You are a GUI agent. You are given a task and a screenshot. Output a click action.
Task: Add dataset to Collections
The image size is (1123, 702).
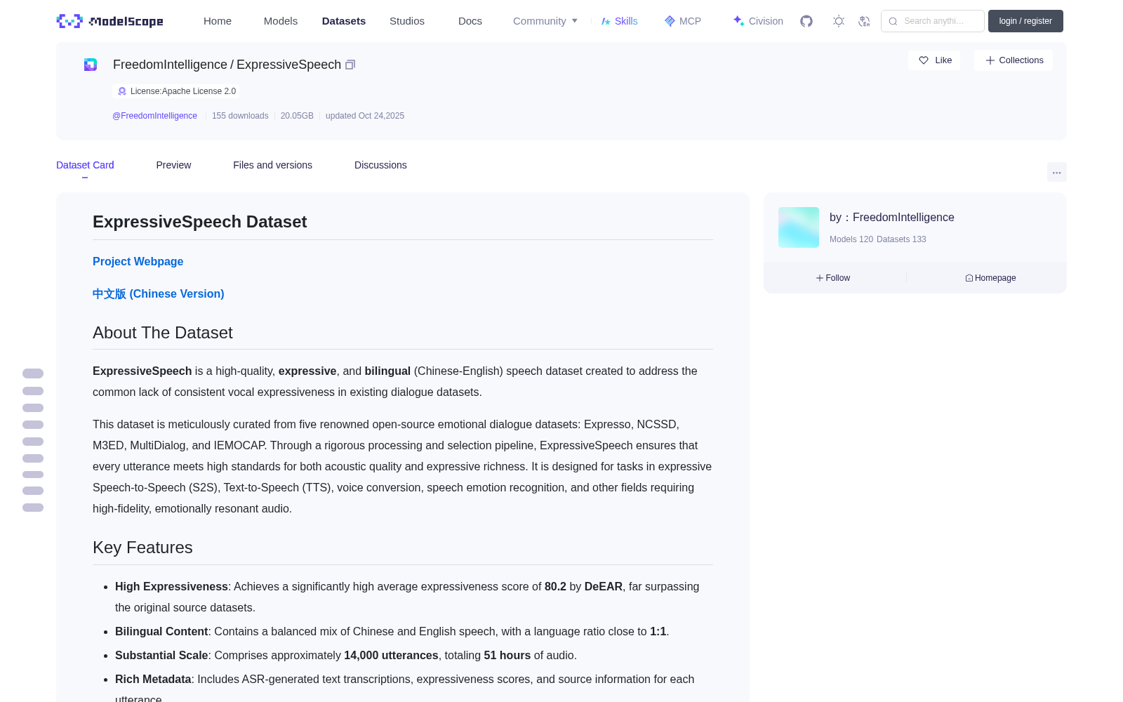click(x=1014, y=60)
